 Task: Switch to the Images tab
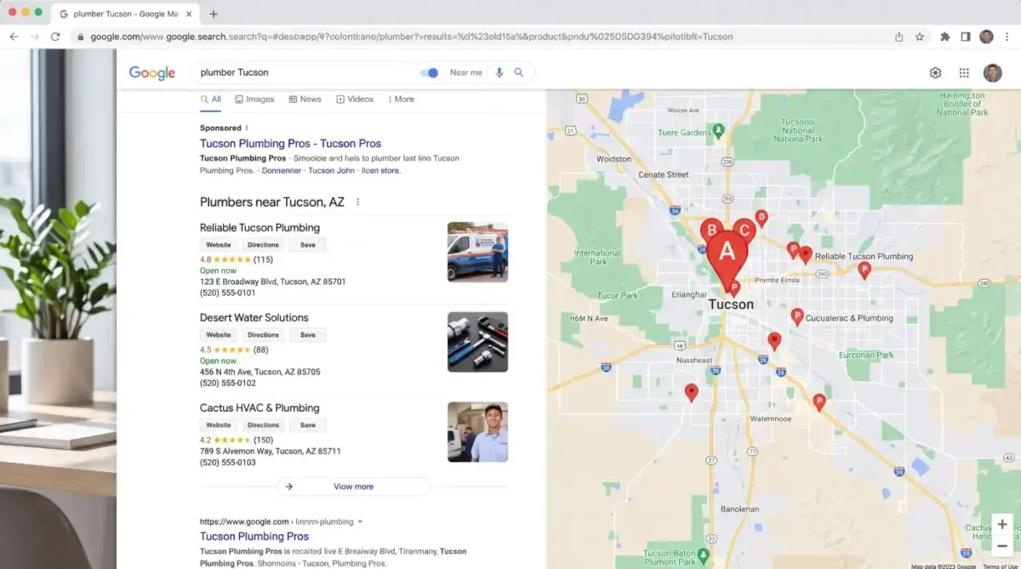(x=254, y=100)
